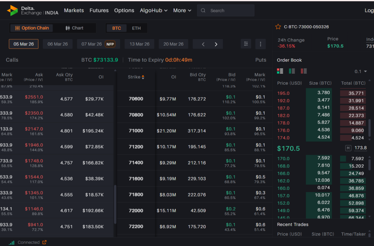Show only bids in order book
This screenshot has height=246, width=374.
click(x=292, y=71)
